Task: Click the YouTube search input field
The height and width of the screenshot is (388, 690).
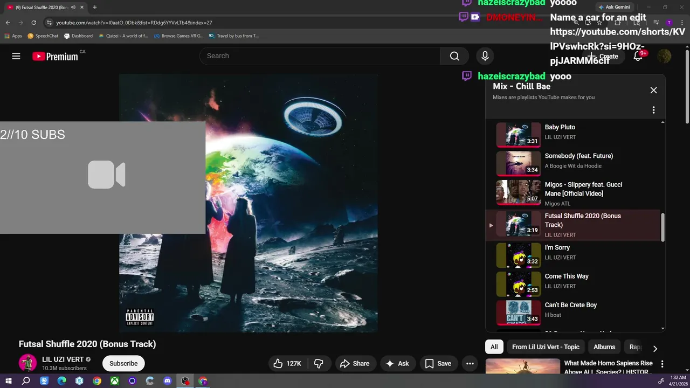Action: click(320, 56)
